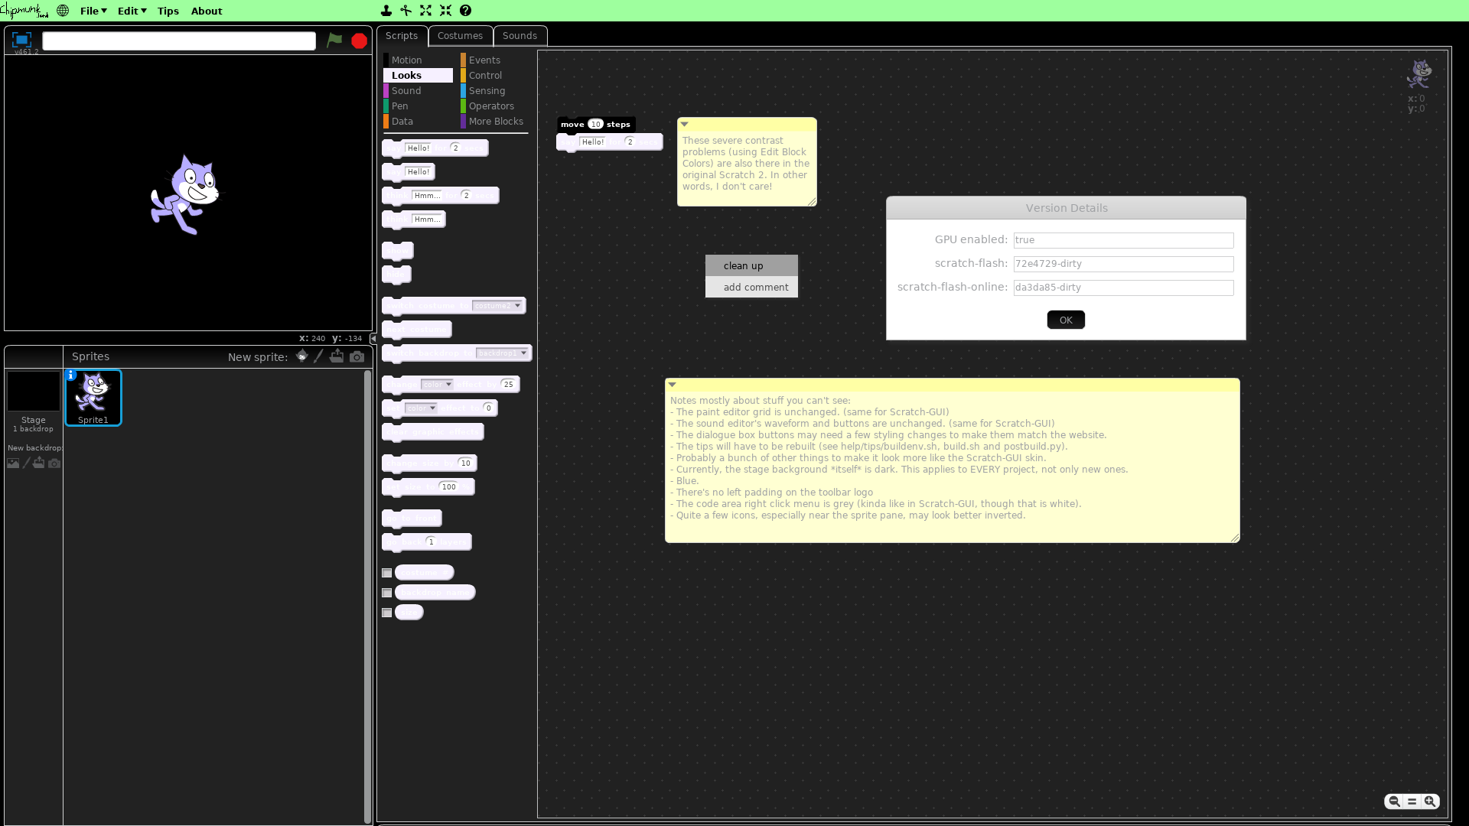Click the scratch-flash version field
The width and height of the screenshot is (1469, 826).
click(1123, 264)
